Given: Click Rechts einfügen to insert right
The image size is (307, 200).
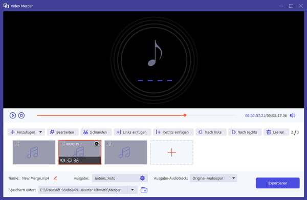Looking at the screenshot, I should 173,132.
